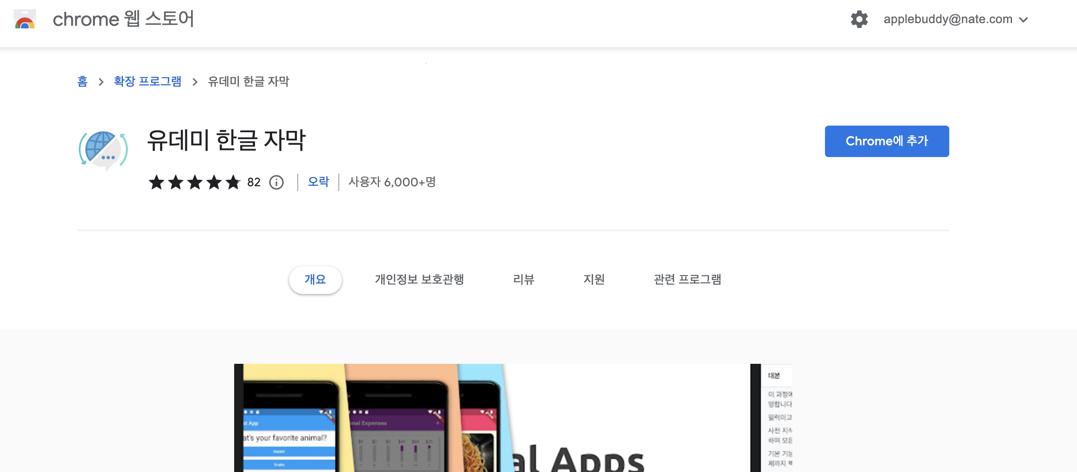Click the Chrome Web Store rainbow logo
The image size is (1077, 472).
pos(25,20)
